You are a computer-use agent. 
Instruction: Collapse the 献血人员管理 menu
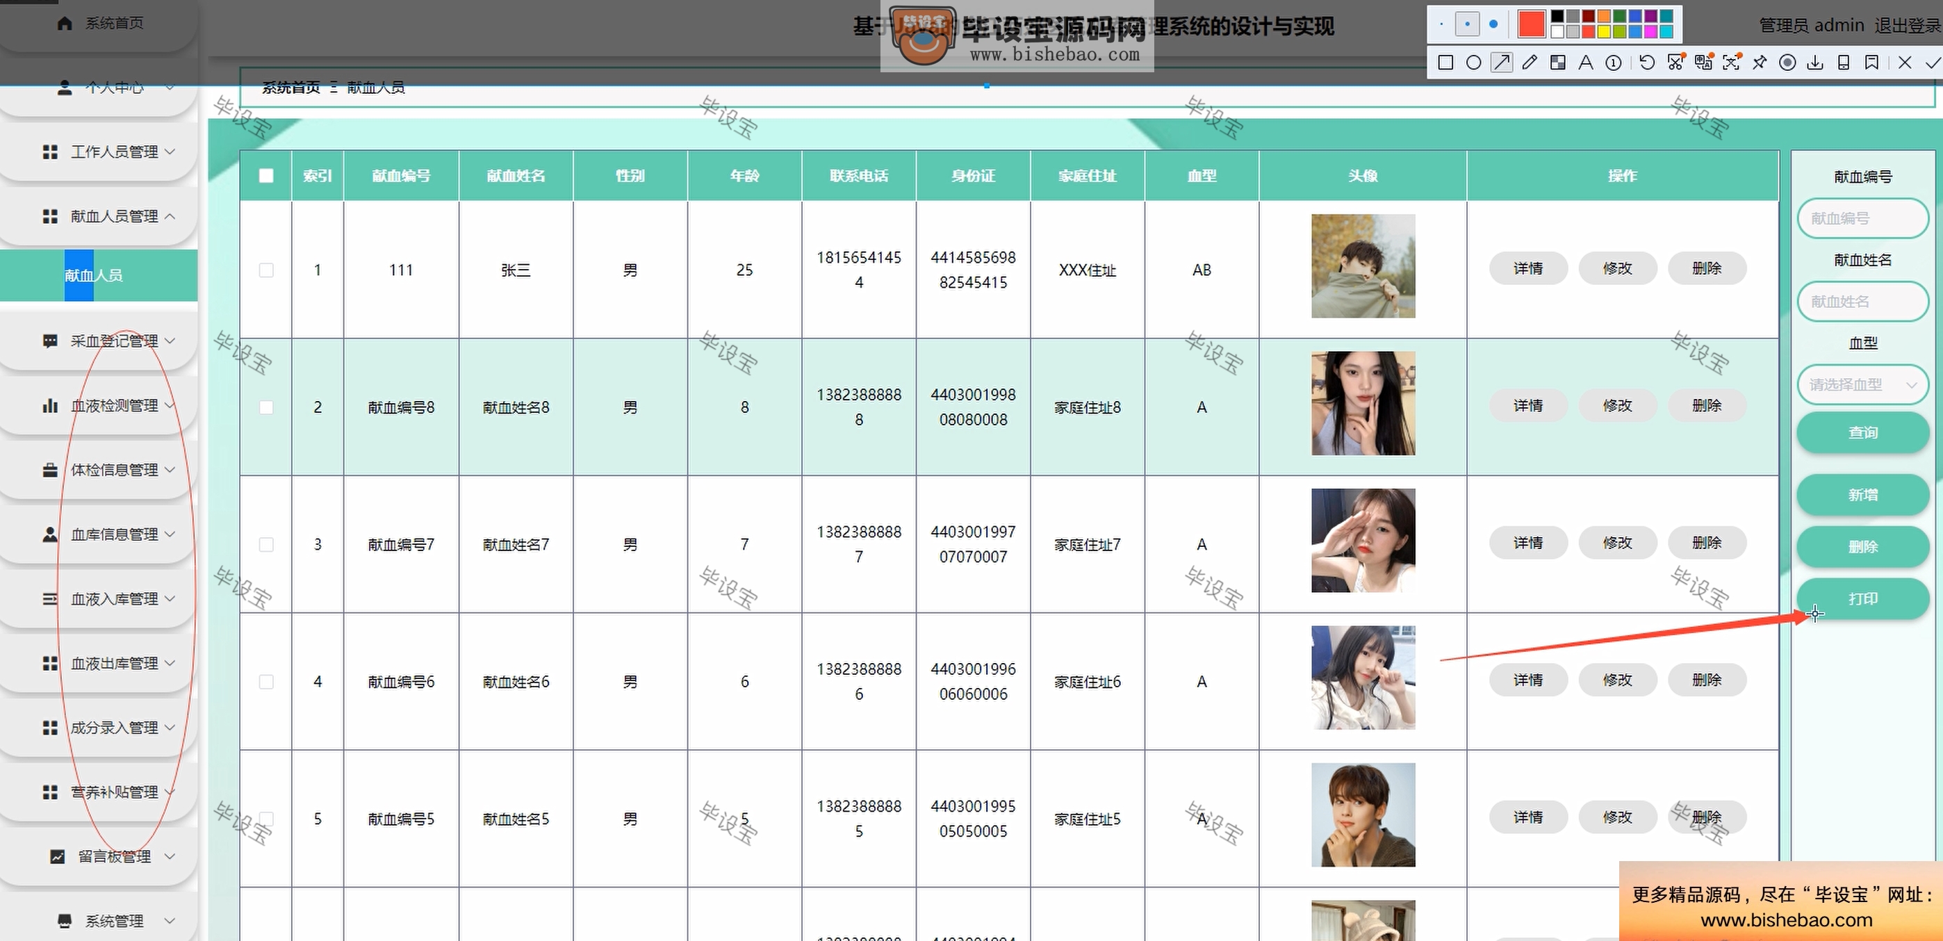(x=99, y=217)
